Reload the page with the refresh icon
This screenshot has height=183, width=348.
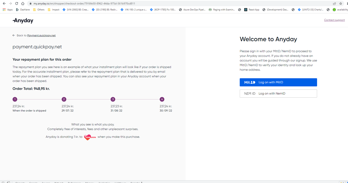(x=17, y=3)
